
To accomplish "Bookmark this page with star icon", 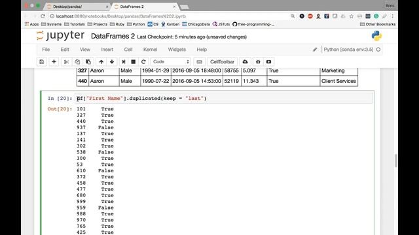I will tap(351, 16).
